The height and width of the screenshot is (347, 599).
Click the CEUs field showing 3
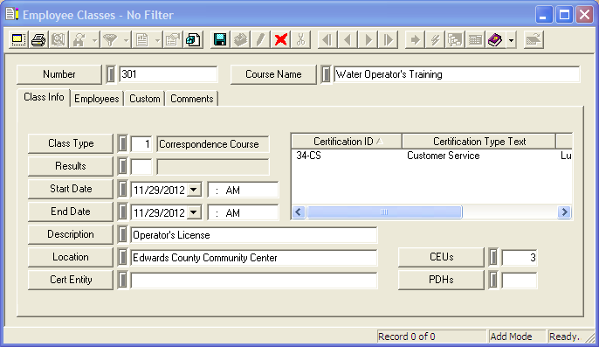point(520,258)
